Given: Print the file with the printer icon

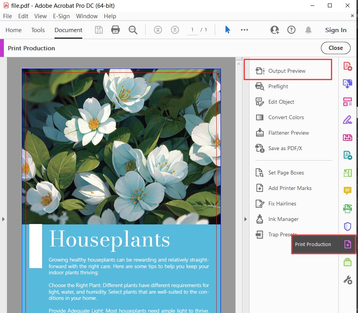Looking at the screenshot, I should (x=115, y=30).
